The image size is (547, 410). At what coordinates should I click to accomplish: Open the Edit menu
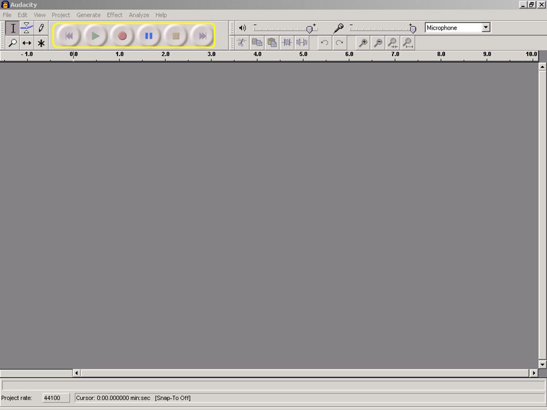(22, 15)
